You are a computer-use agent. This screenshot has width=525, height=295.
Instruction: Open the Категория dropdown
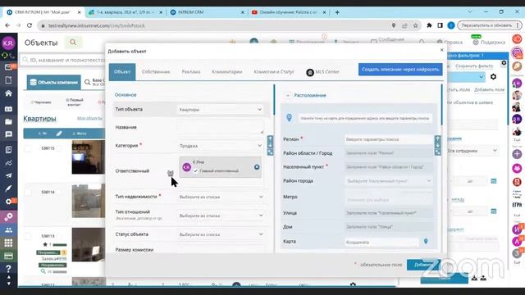tap(221, 146)
